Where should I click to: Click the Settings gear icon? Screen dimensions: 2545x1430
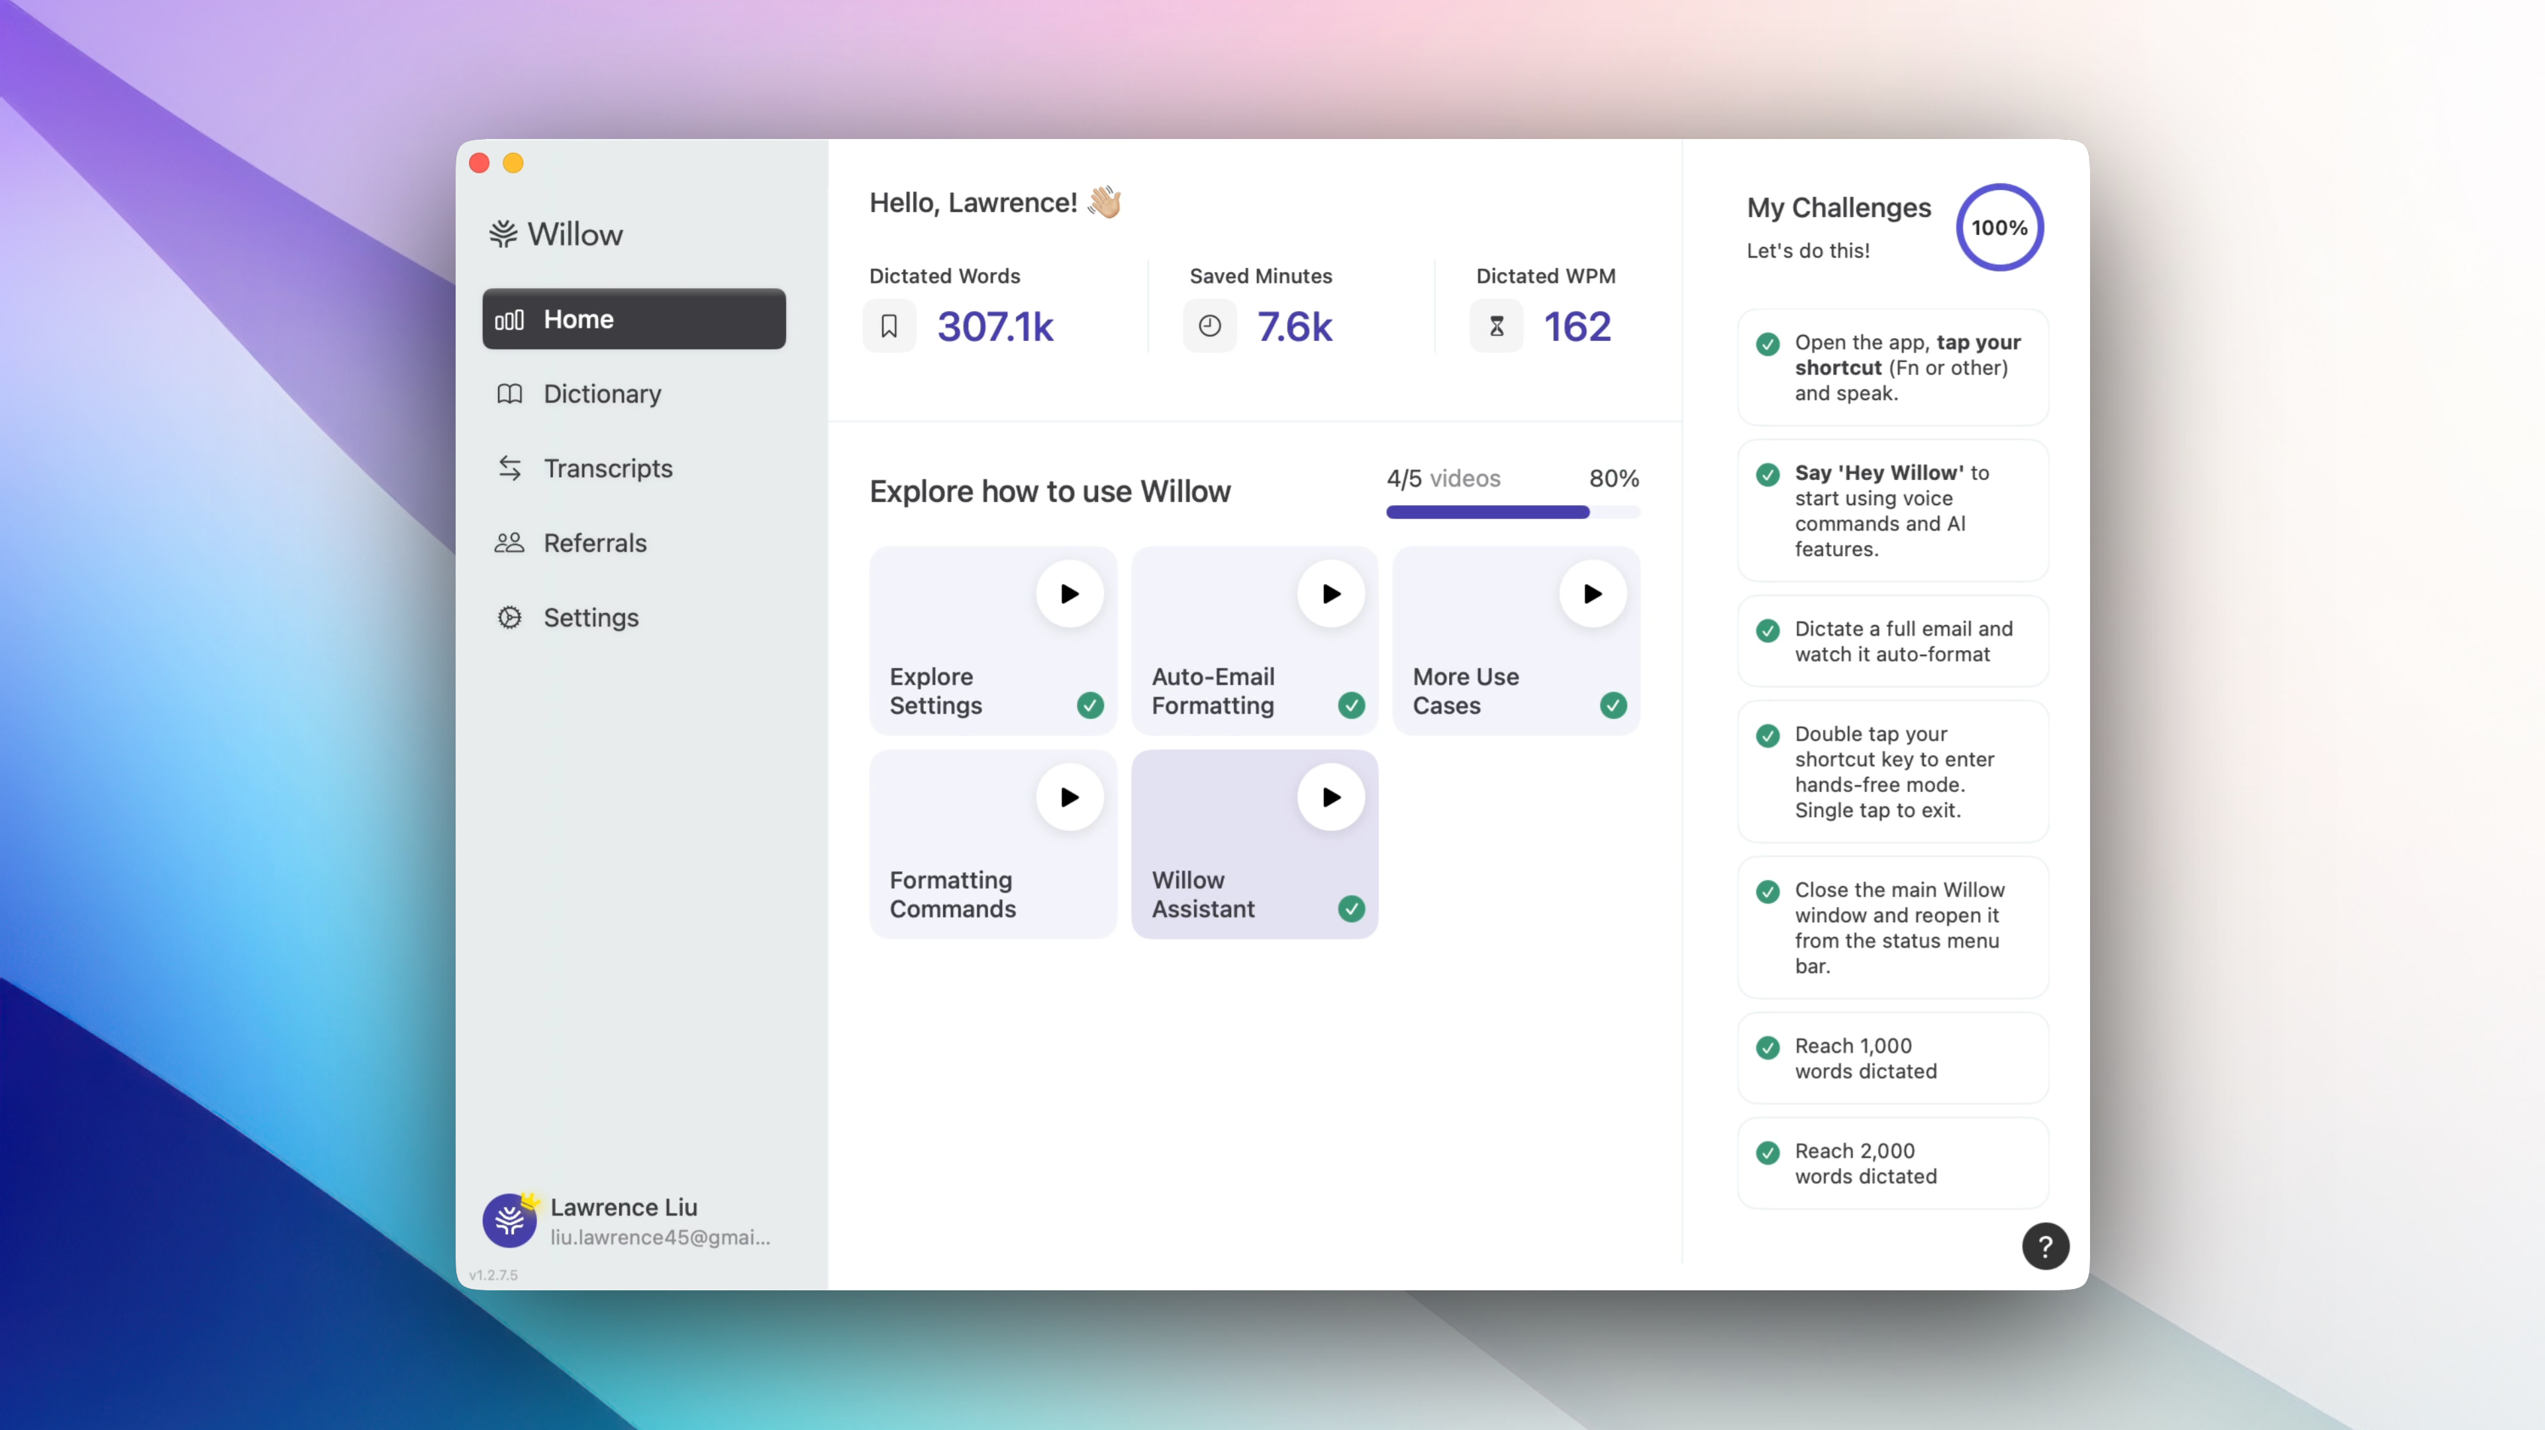510,617
